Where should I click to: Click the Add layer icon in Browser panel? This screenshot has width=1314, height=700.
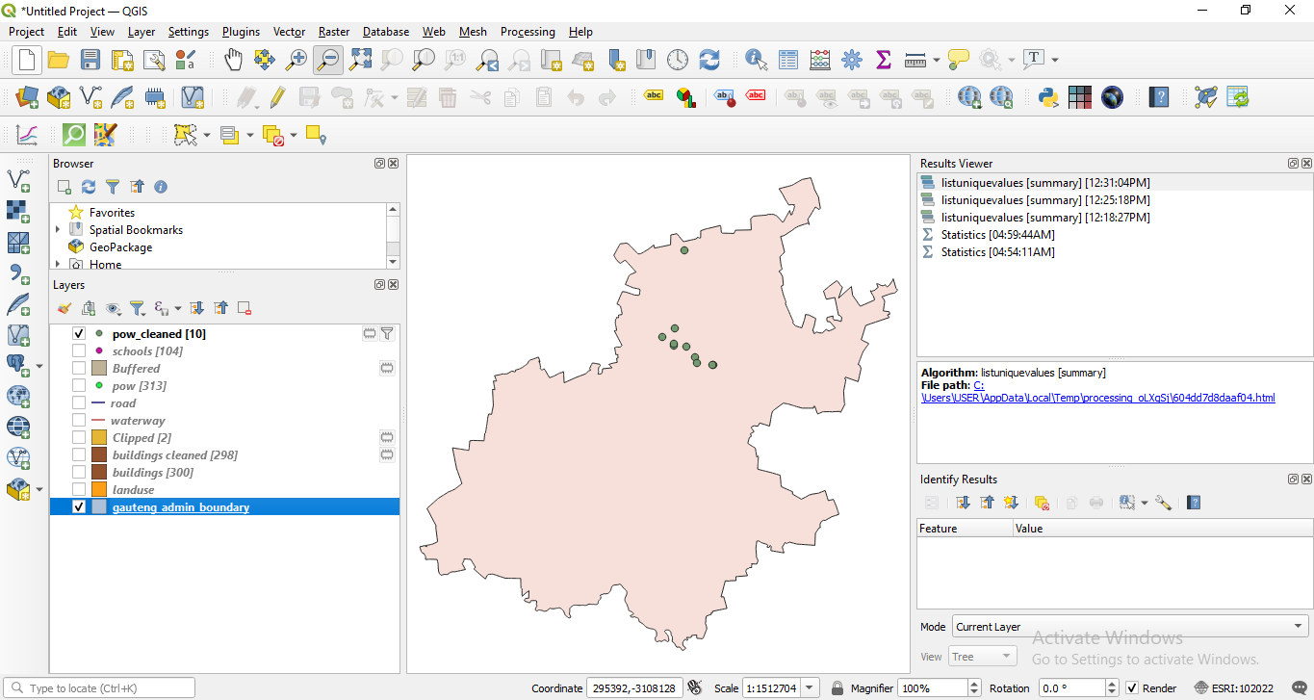coord(64,187)
